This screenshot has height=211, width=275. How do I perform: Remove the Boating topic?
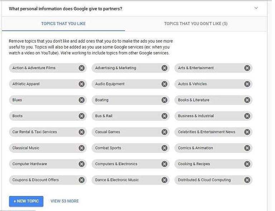point(164,100)
